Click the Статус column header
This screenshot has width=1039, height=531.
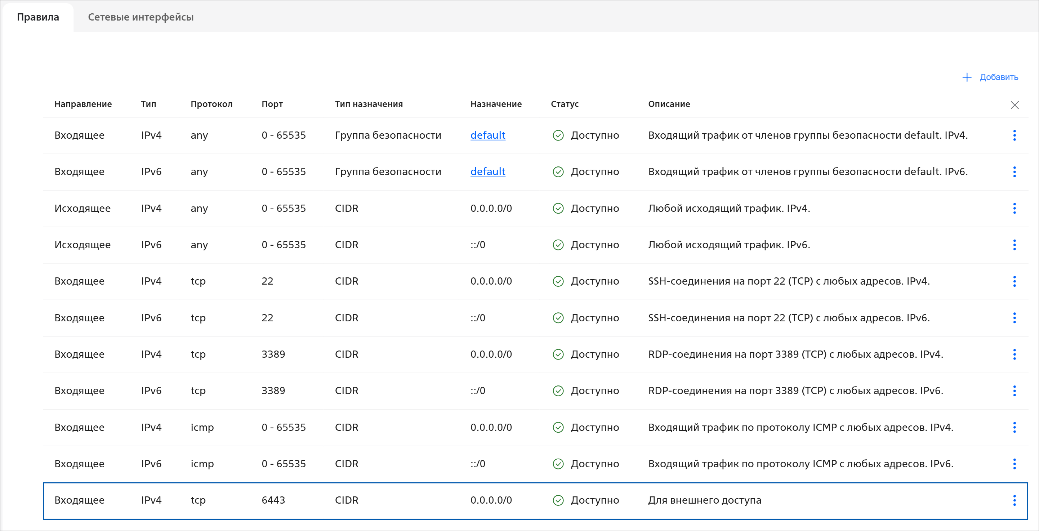(564, 104)
